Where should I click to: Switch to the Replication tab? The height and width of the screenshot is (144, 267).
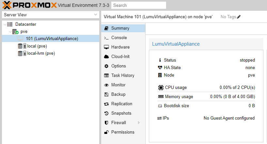(x=121, y=104)
